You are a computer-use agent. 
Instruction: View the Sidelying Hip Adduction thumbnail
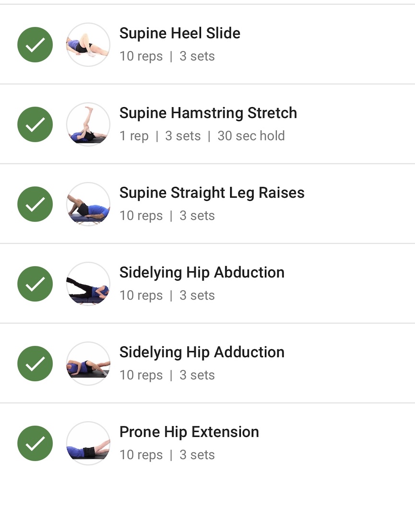[88, 364]
